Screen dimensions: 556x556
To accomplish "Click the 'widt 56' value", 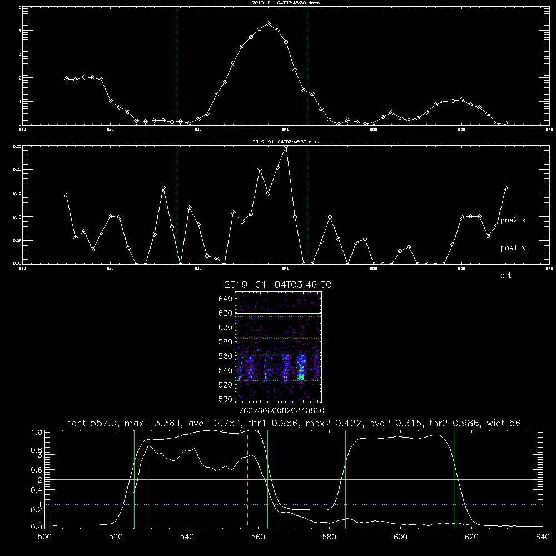I will click(x=504, y=423).
